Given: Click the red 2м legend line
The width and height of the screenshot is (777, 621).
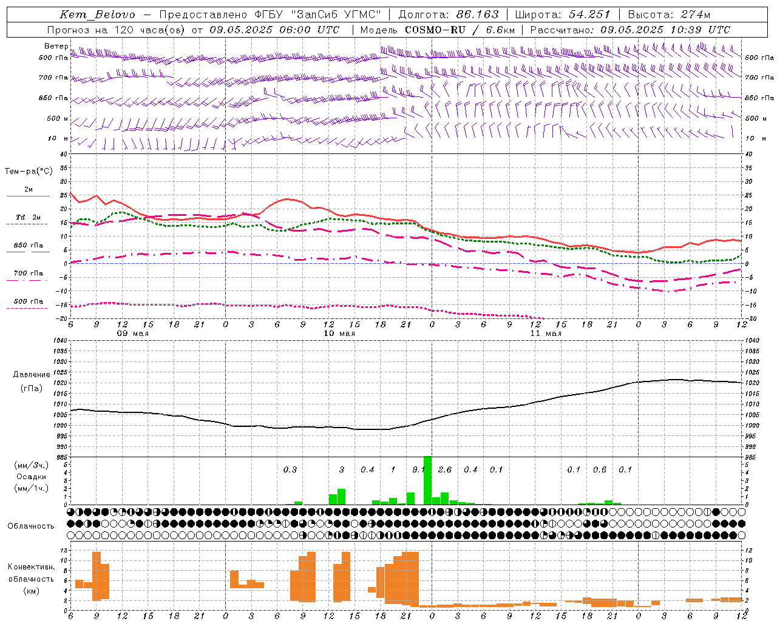Looking at the screenshot, I should coord(28,196).
